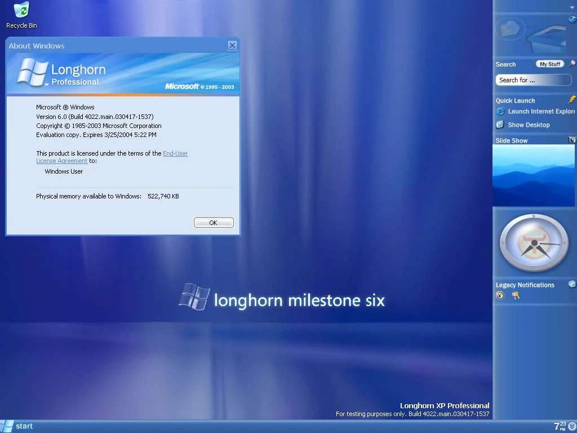This screenshot has width=577, height=433.
Task: Click the Show Desktop label in Quick Launch
Action: [x=529, y=125]
